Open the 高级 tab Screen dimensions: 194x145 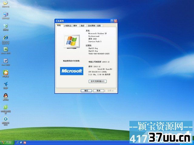(82, 26)
